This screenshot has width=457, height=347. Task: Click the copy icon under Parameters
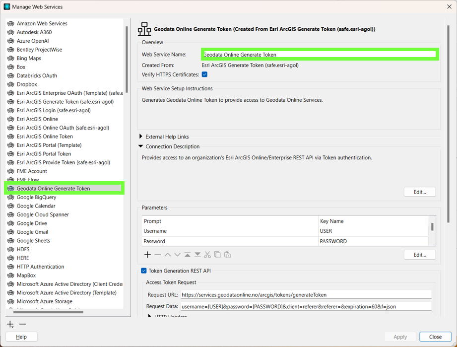coord(217,255)
